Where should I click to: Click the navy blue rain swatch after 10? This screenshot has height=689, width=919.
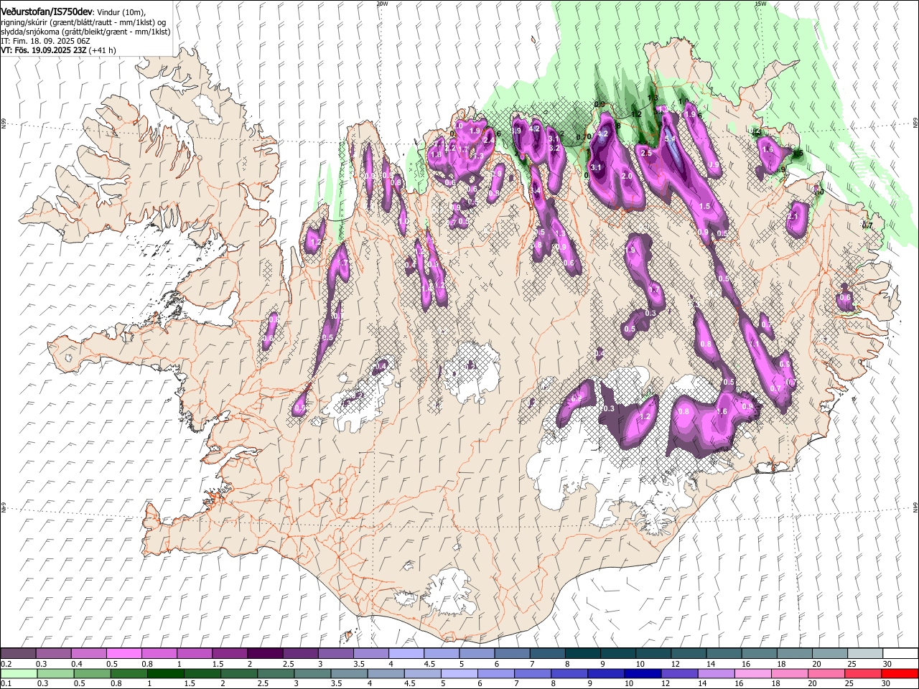click(643, 673)
